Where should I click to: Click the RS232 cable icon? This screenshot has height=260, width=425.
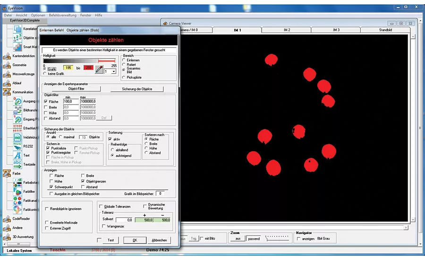tap(17, 146)
